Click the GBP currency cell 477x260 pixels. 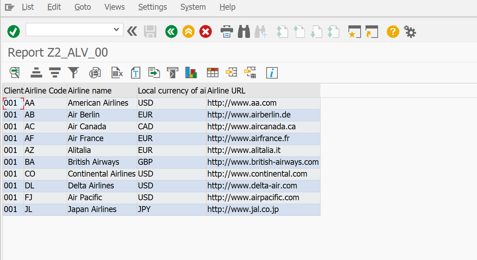172,162
